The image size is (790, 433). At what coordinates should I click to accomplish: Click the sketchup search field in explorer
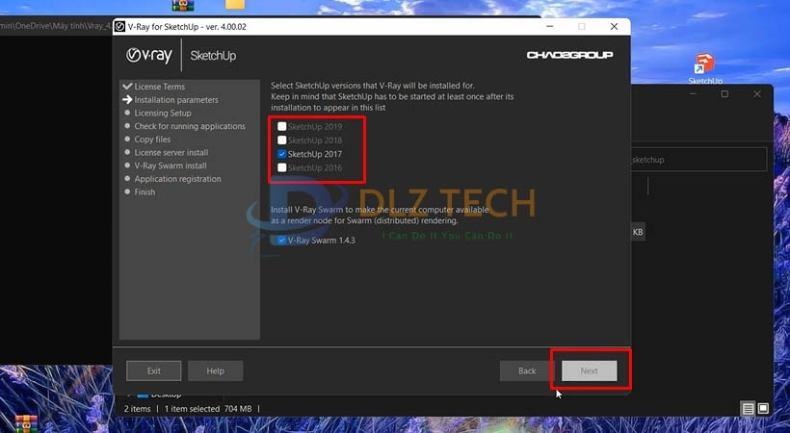[x=696, y=160]
